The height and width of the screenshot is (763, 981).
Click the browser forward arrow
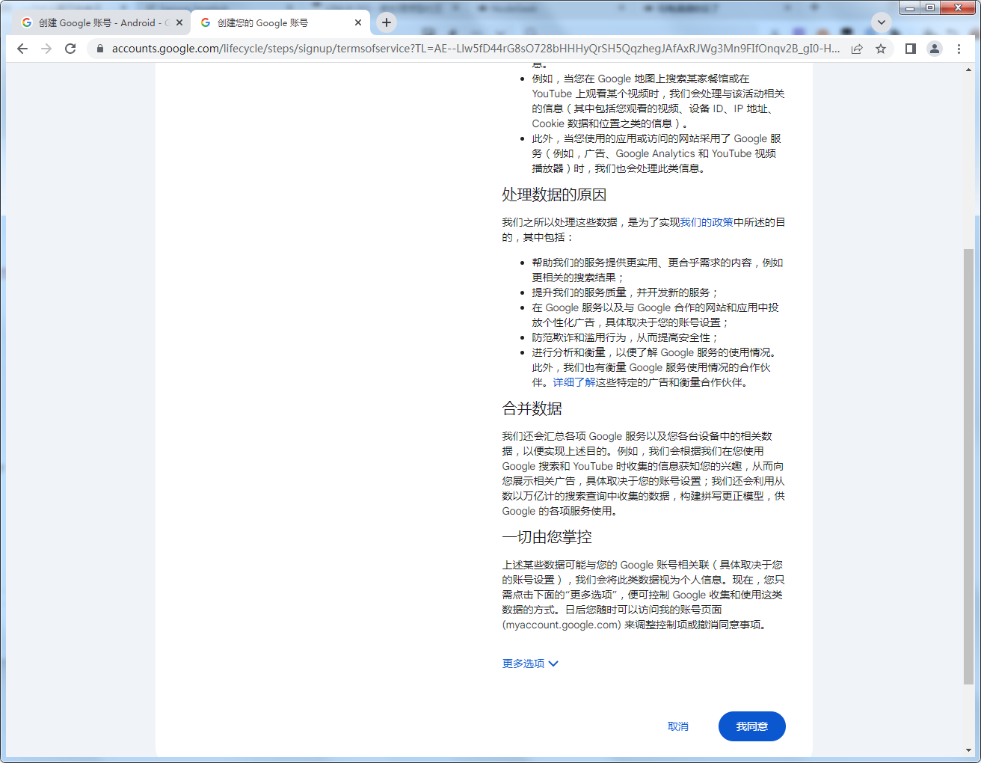click(x=46, y=49)
